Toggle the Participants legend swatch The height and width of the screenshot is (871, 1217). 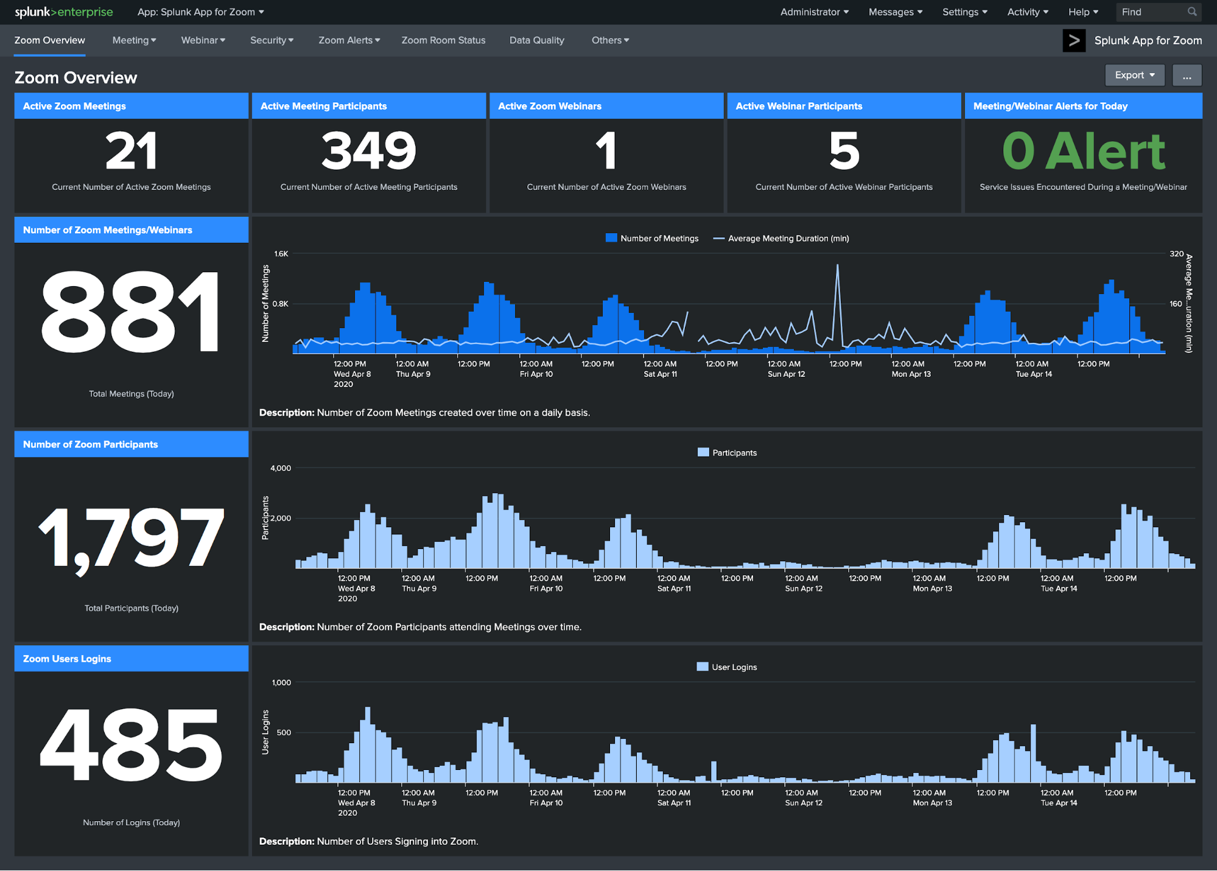(x=703, y=452)
